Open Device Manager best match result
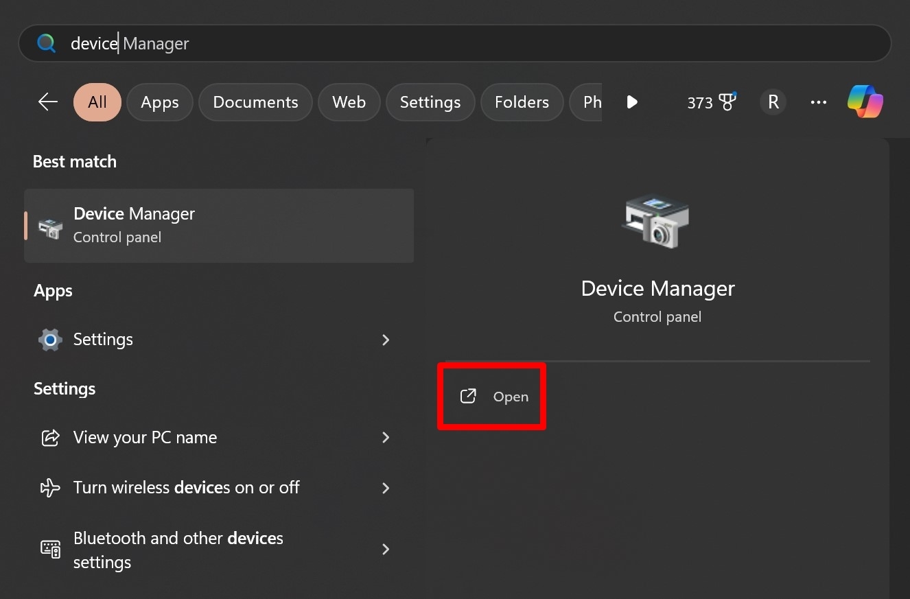The width and height of the screenshot is (910, 599). (219, 226)
